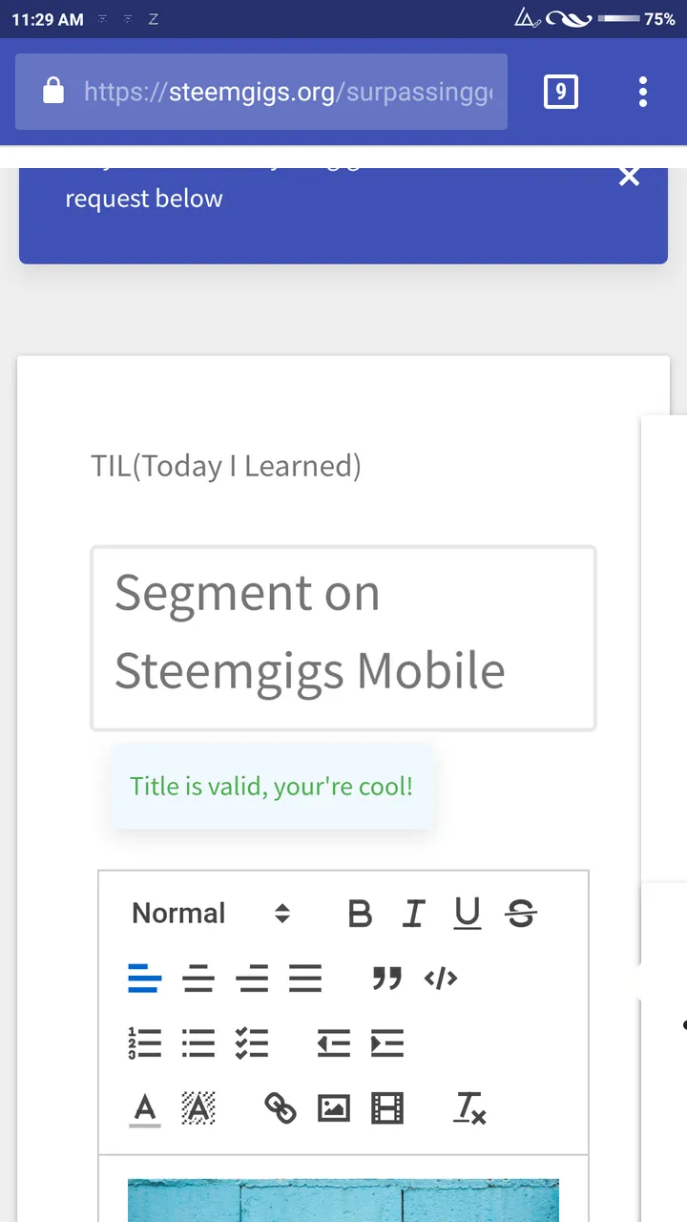Screen dimensions: 687x1222
Task: Insert a blockquote
Action: pyautogui.click(x=387, y=979)
